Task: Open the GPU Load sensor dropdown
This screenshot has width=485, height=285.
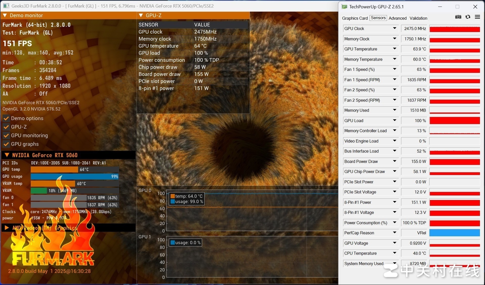Action: [394, 120]
